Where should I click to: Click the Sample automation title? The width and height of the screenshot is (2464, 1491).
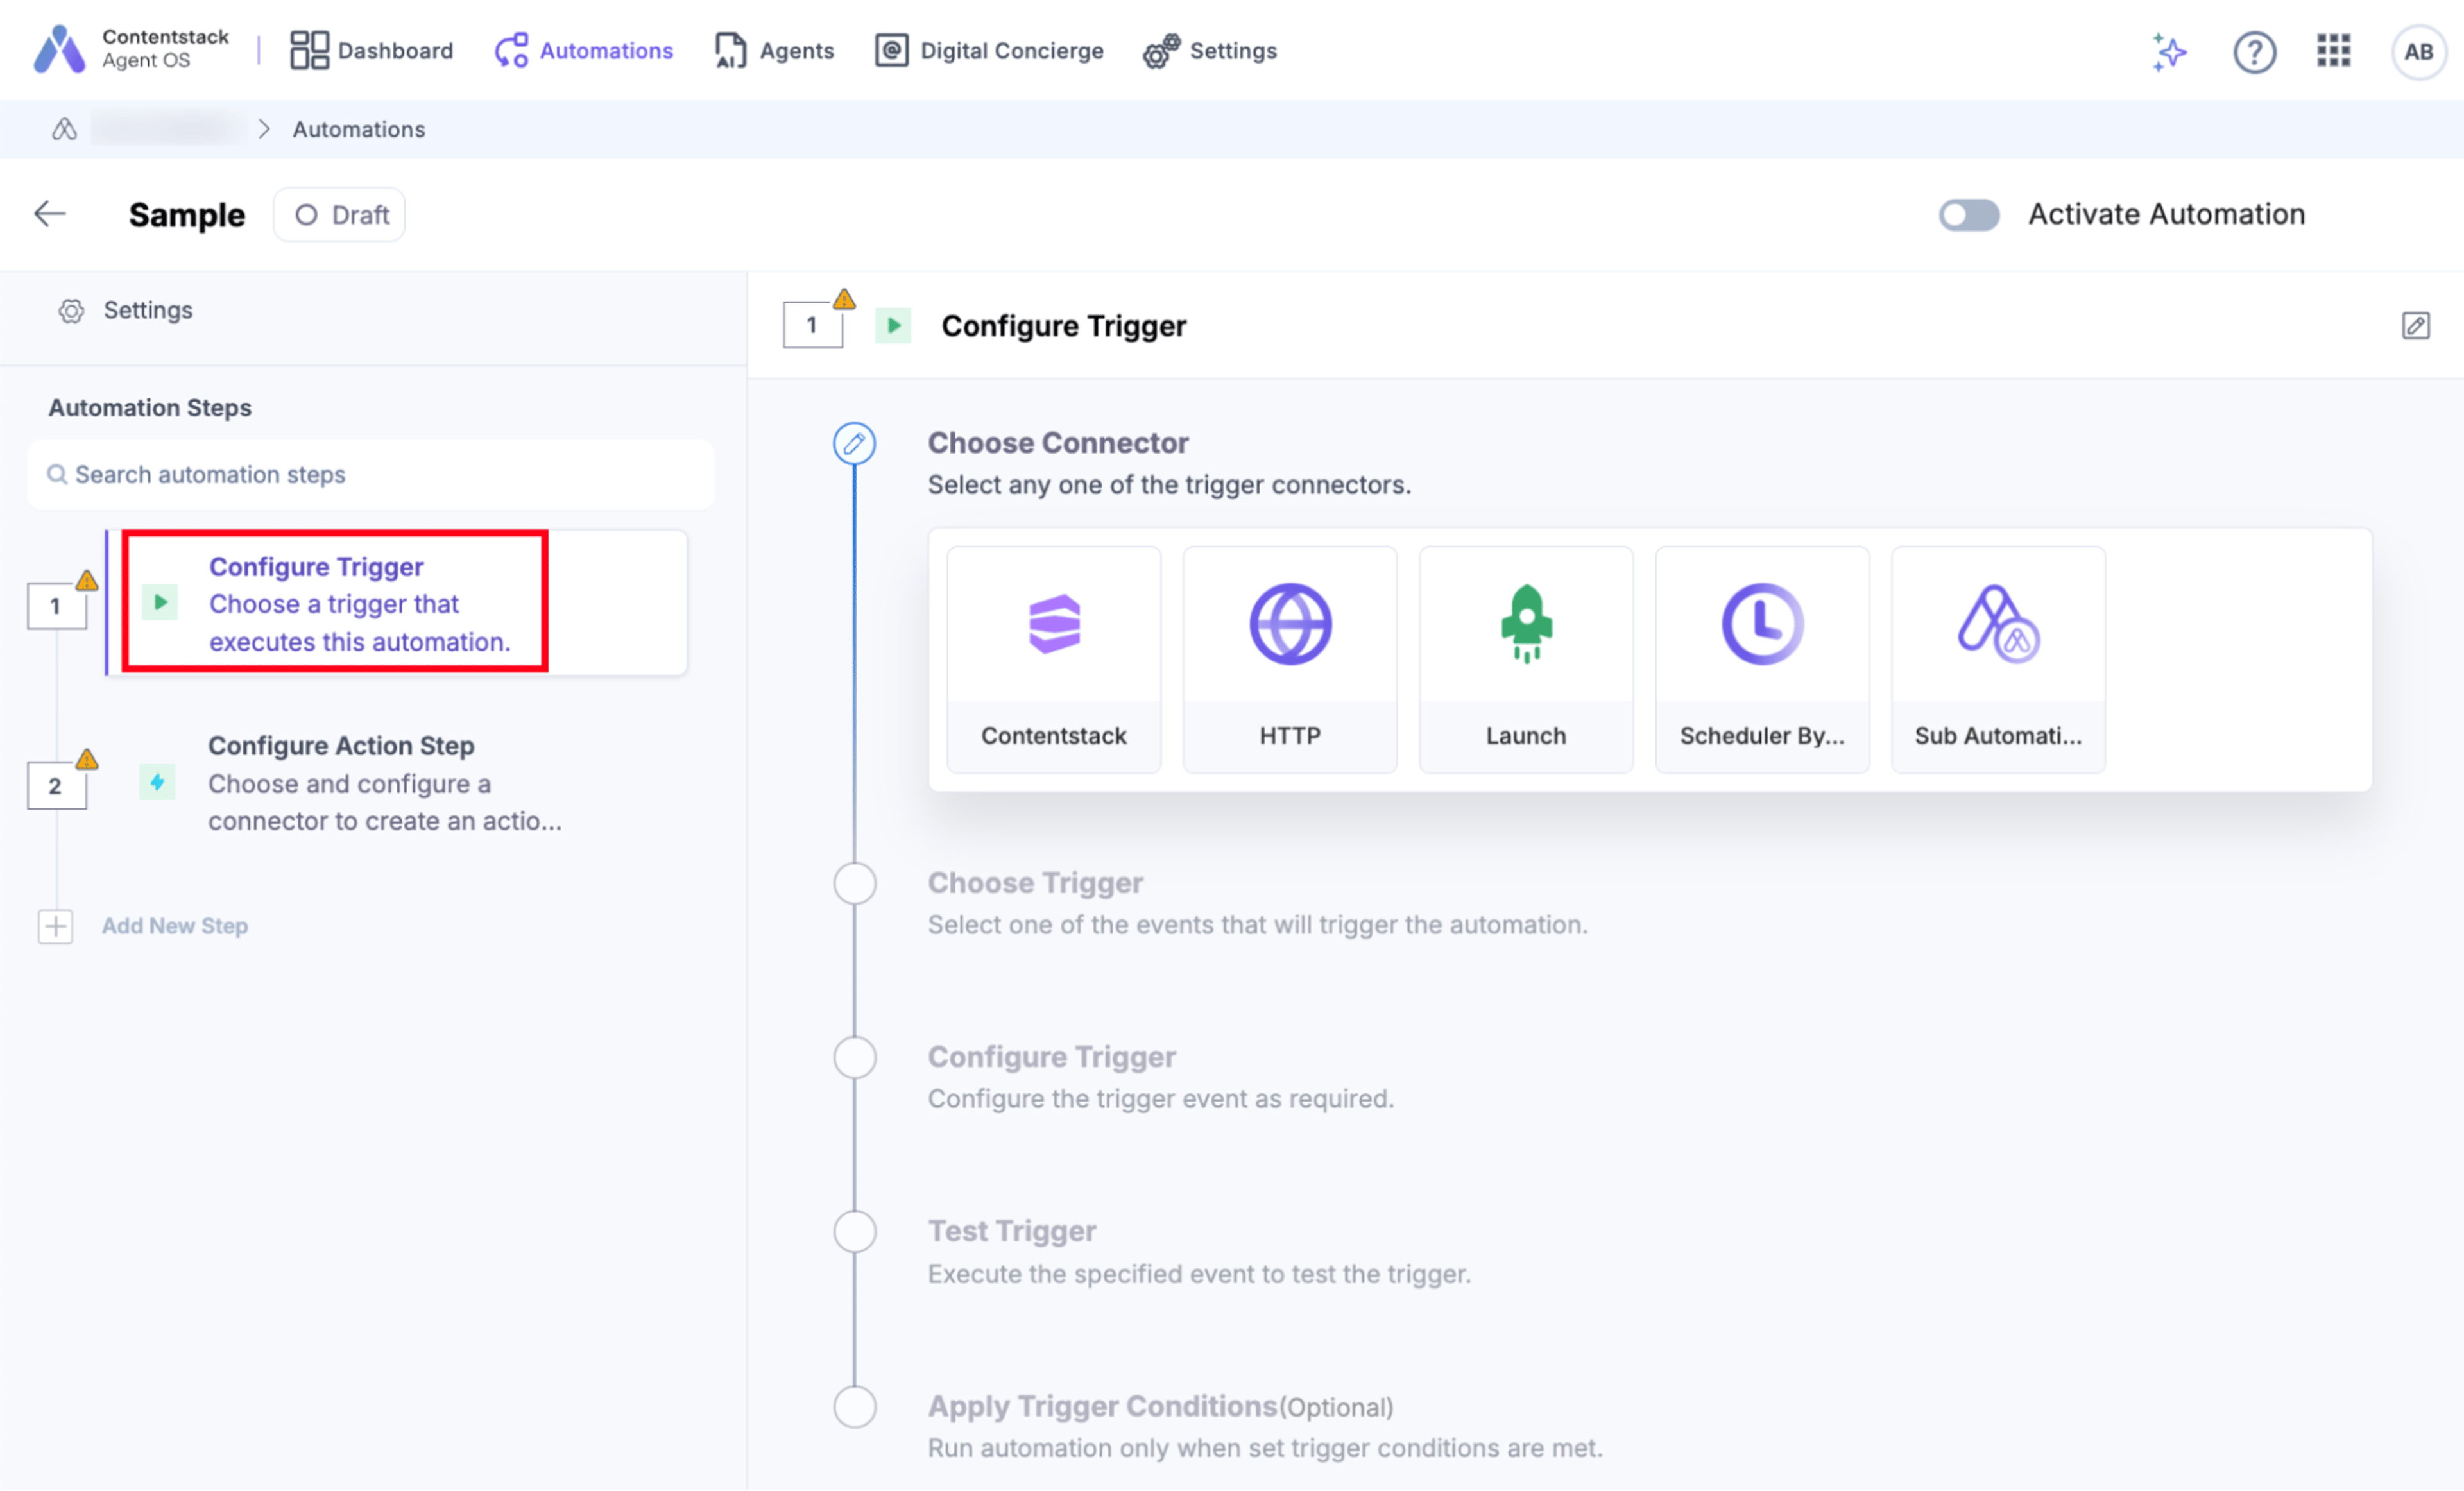[x=187, y=215]
